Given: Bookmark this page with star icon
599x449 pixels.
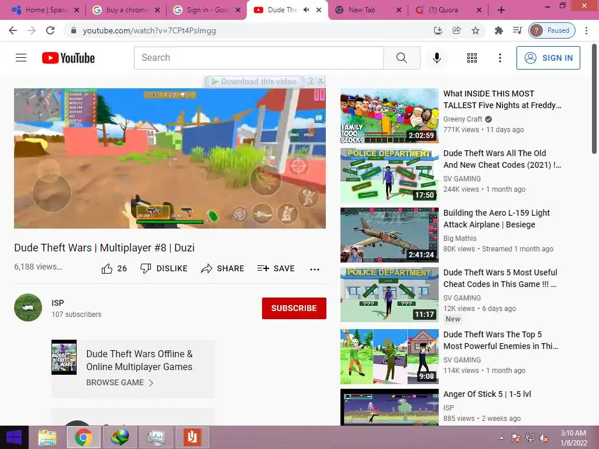Looking at the screenshot, I should [x=475, y=30].
